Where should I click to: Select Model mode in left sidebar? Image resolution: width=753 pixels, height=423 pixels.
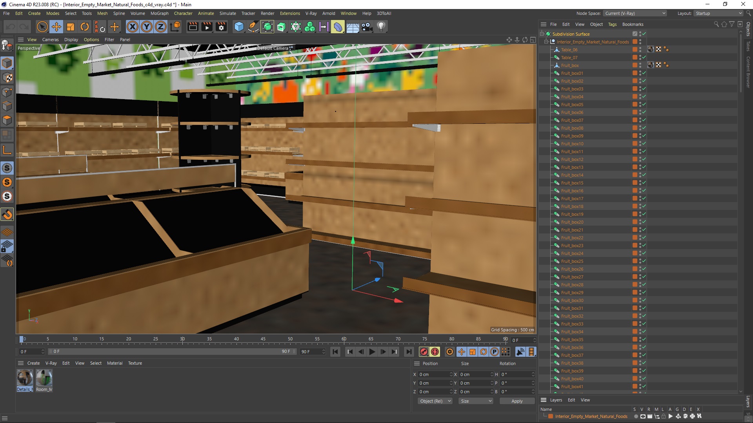7,63
